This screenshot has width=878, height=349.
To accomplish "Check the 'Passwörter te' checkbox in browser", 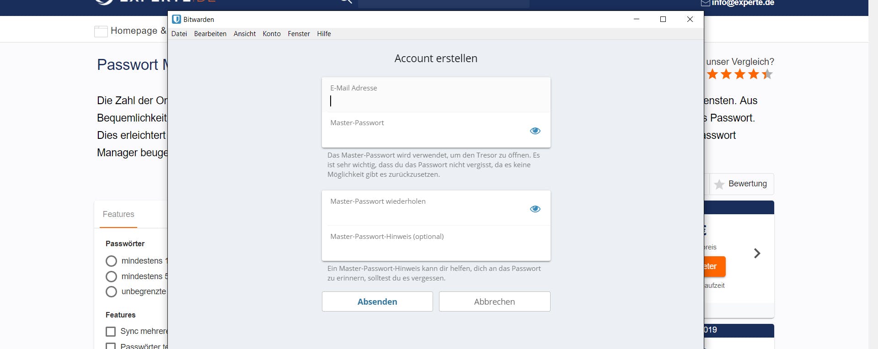I will point(111,346).
